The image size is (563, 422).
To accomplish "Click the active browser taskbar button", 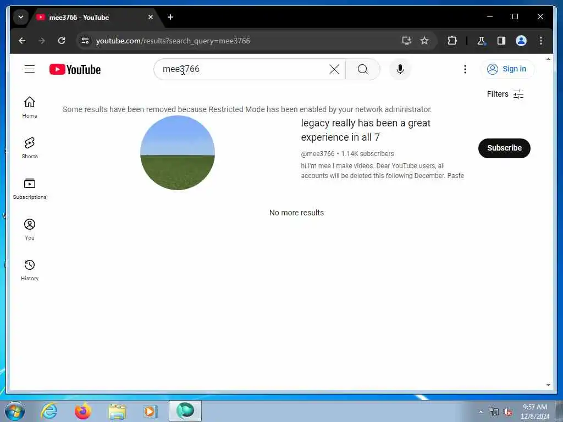I will [185, 411].
